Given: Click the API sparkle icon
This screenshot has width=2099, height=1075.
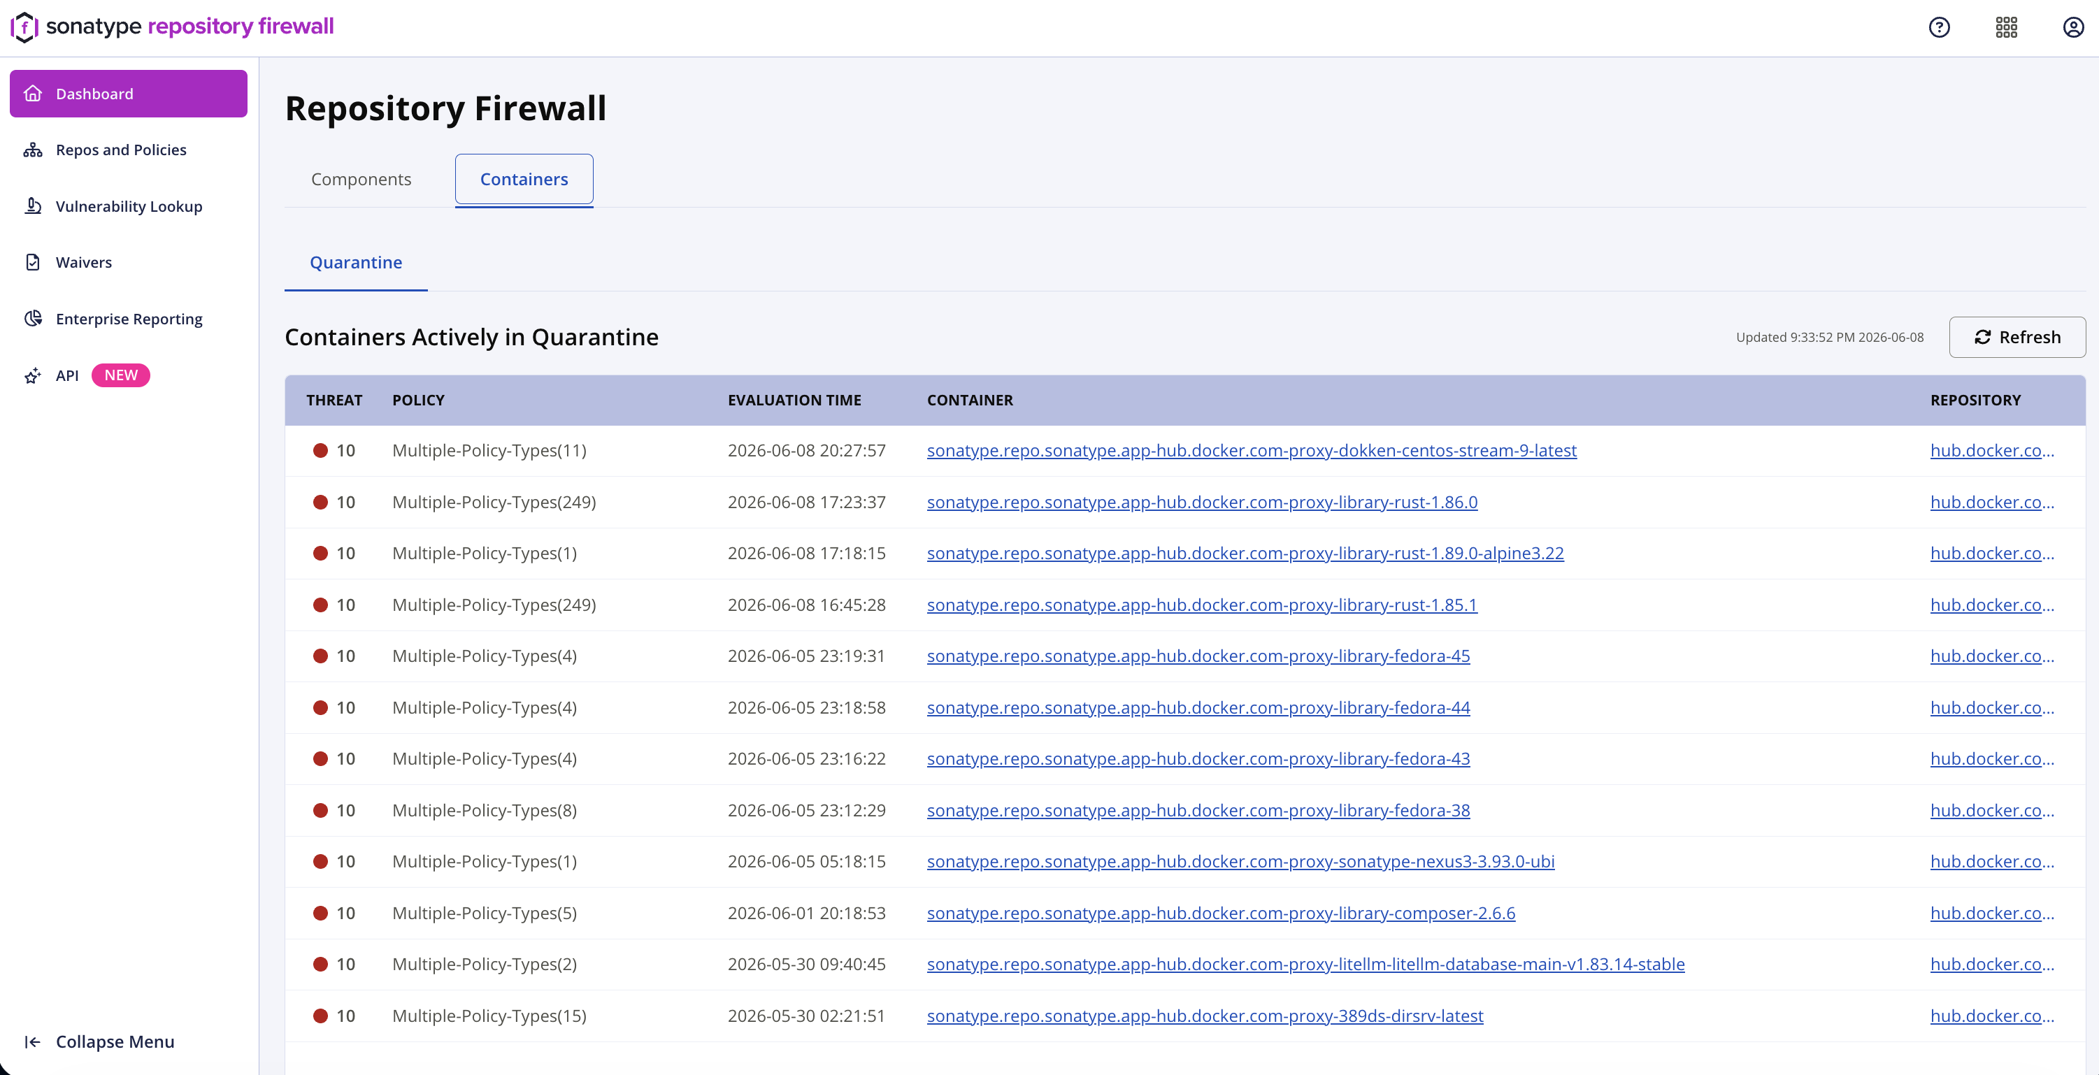Looking at the screenshot, I should [x=33, y=375].
